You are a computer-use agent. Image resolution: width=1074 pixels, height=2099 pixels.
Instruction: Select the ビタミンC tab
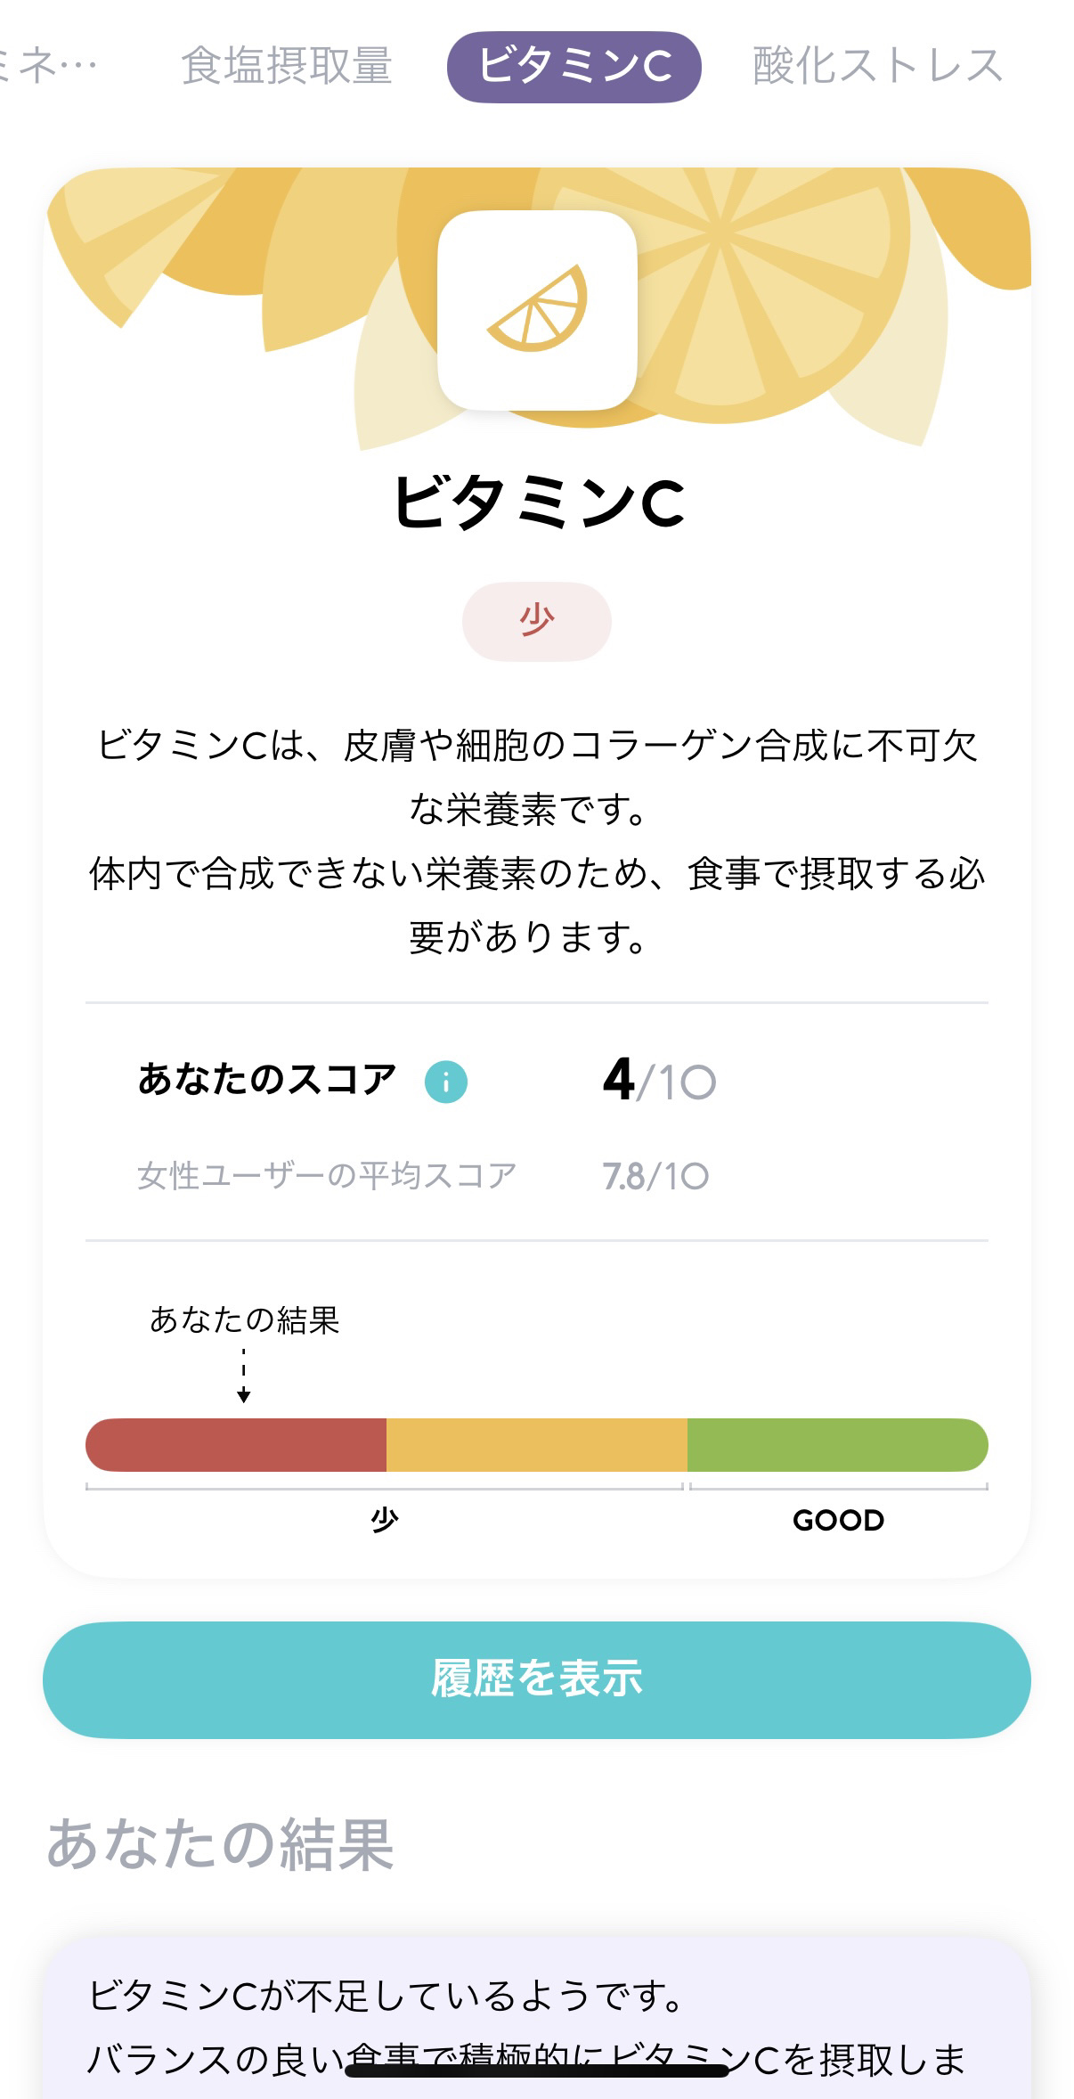click(574, 66)
